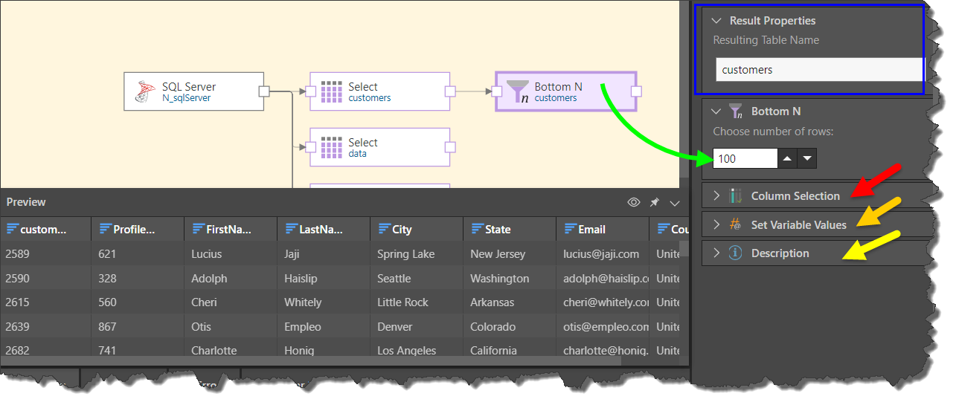Click the Column Selection icon
Image resolution: width=956 pixels, height=405 pixels.
coord(736,196)
